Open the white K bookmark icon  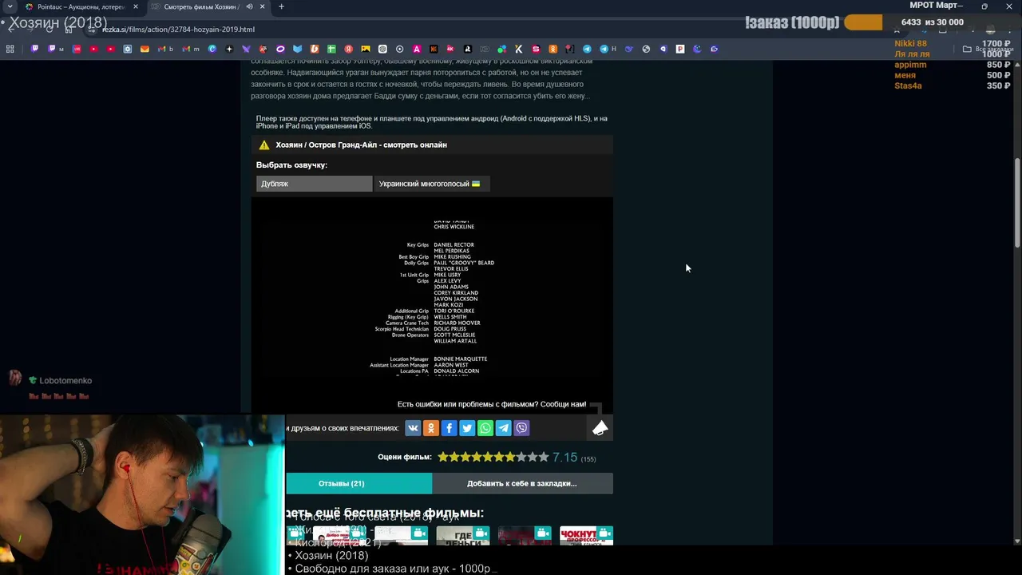pyautogui.click(x=519, y=49)
